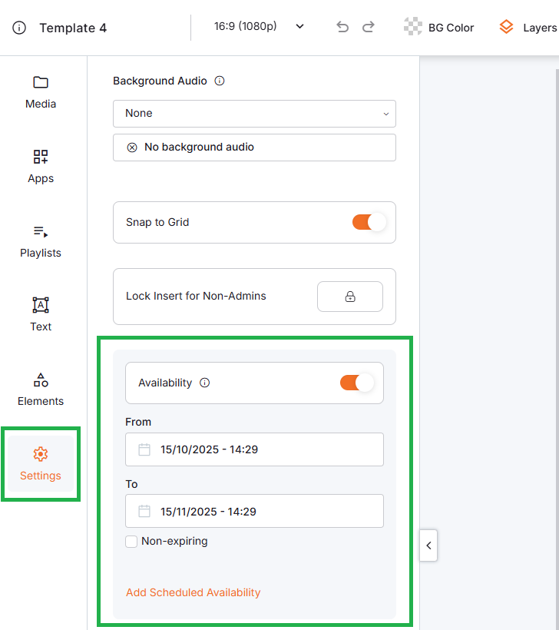Open the Apps sidebar section
This screenshot has height=630, width=559.
(x=41, y=167)
